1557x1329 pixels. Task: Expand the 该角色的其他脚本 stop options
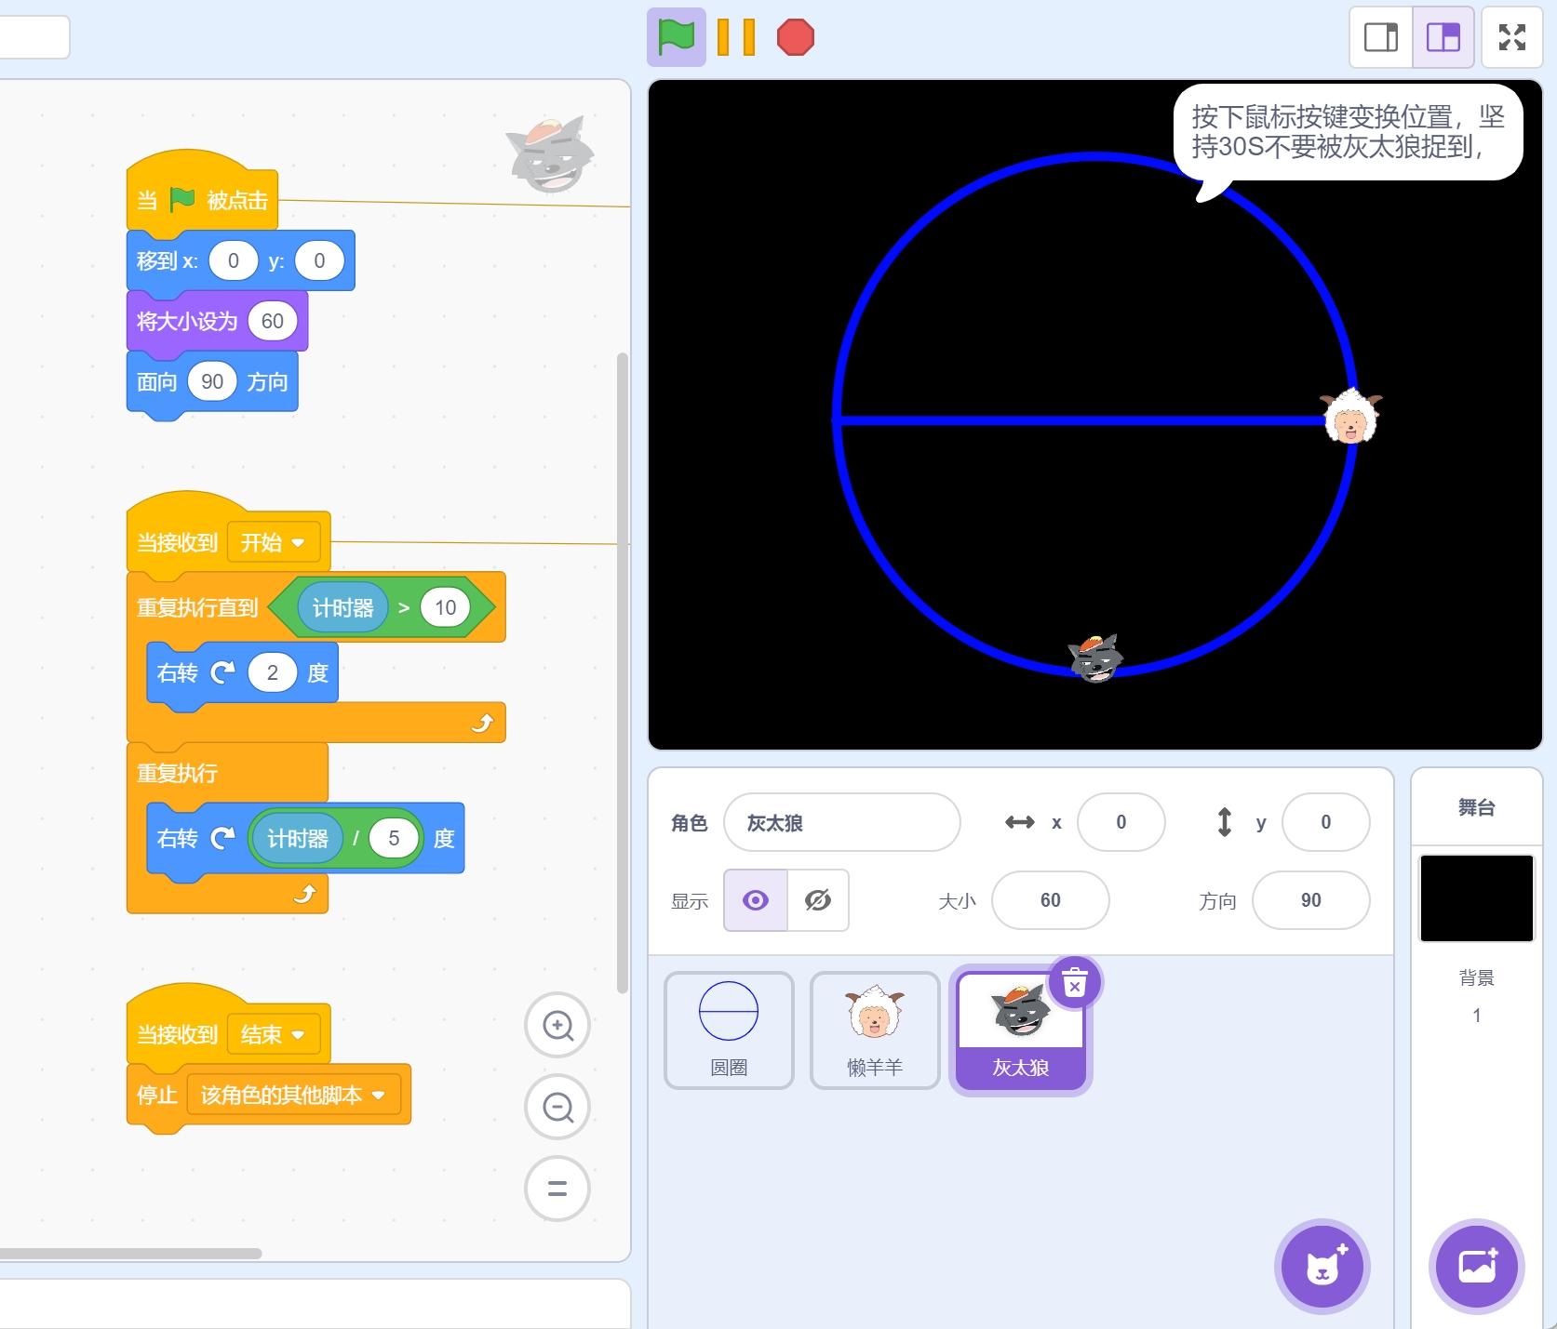pyautogui.click(x=378, y=1096)
